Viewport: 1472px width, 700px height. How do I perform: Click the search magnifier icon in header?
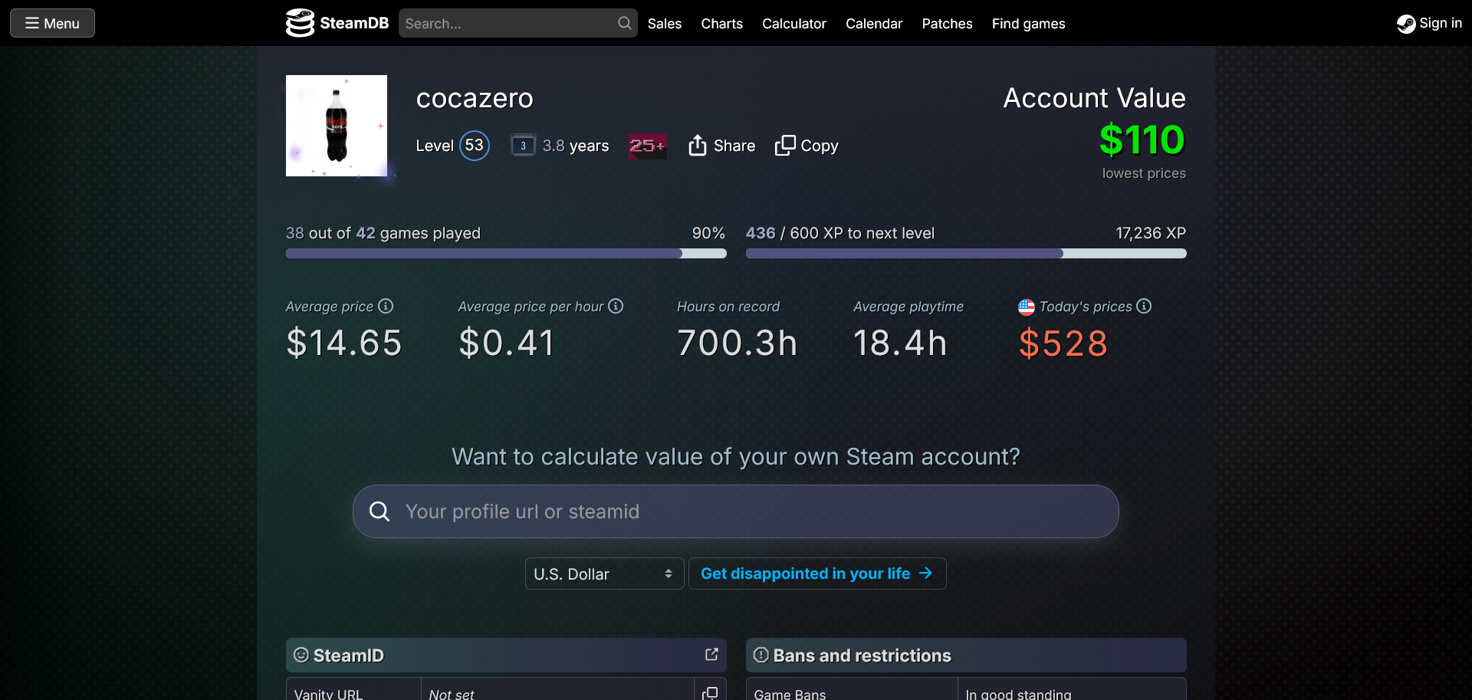pos(625,23)
